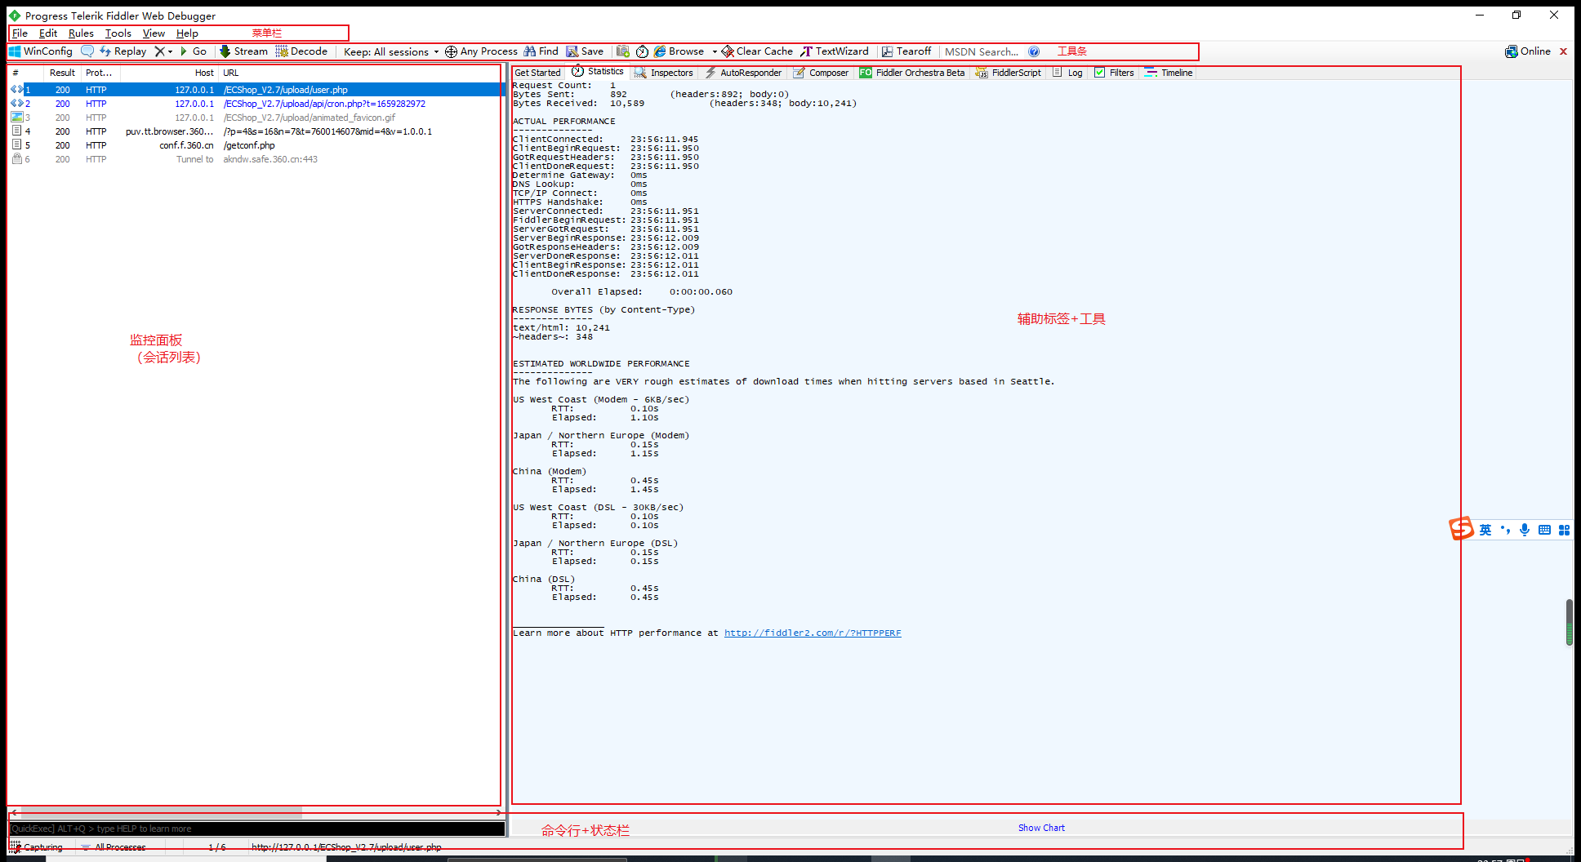Toggle Stream mode
Screen dimensions: 1581x862
pyautogui.click(x=243, y=51)
